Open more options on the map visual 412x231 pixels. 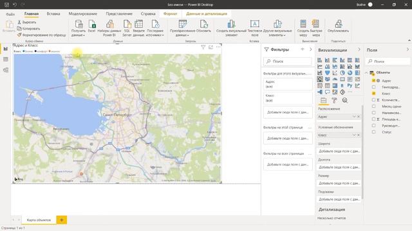218,47
